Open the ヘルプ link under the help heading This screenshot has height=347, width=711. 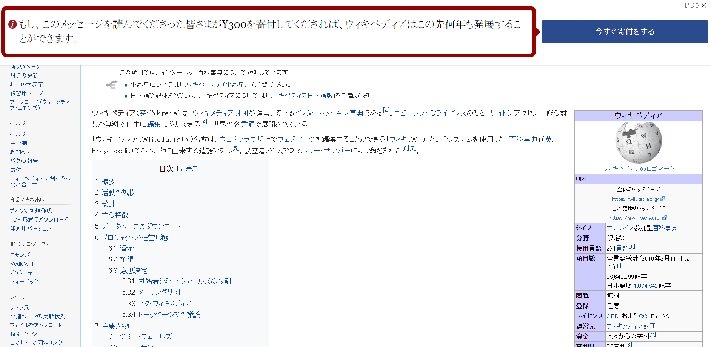coord(18,134)
